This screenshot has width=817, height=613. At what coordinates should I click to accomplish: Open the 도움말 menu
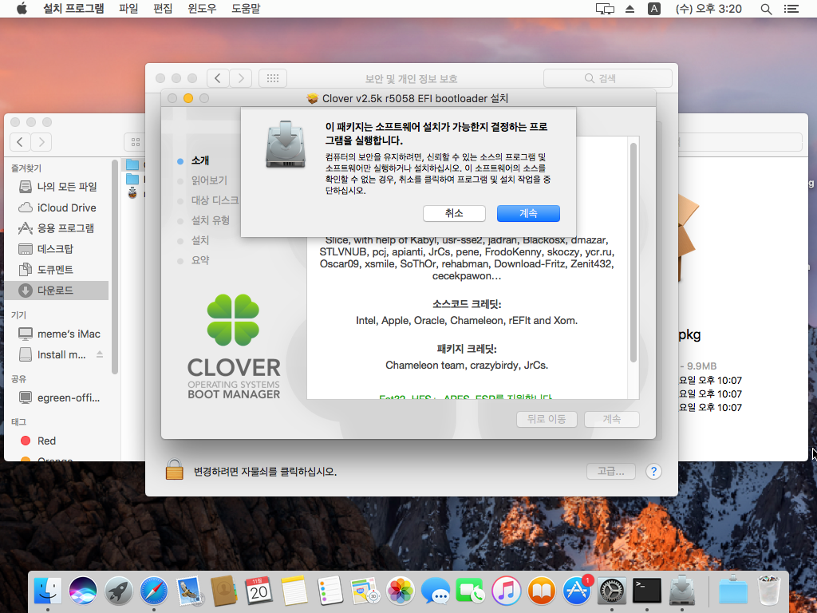tap(246, 8)
